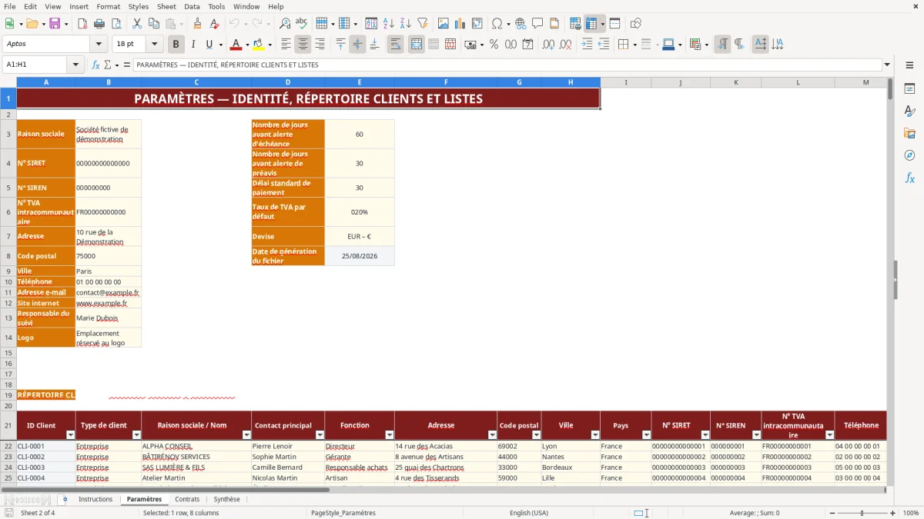Switch to the Instructions sheet tab
The width and height of the screenshot is (924, 519).
pos(95,500)
